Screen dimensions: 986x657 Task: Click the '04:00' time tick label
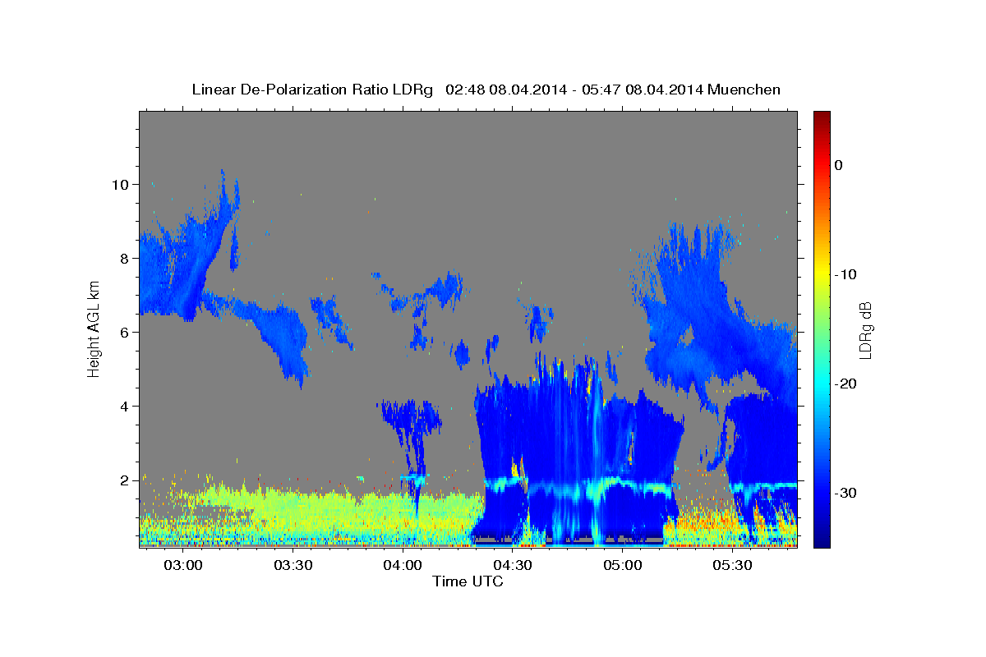point(403,566)
